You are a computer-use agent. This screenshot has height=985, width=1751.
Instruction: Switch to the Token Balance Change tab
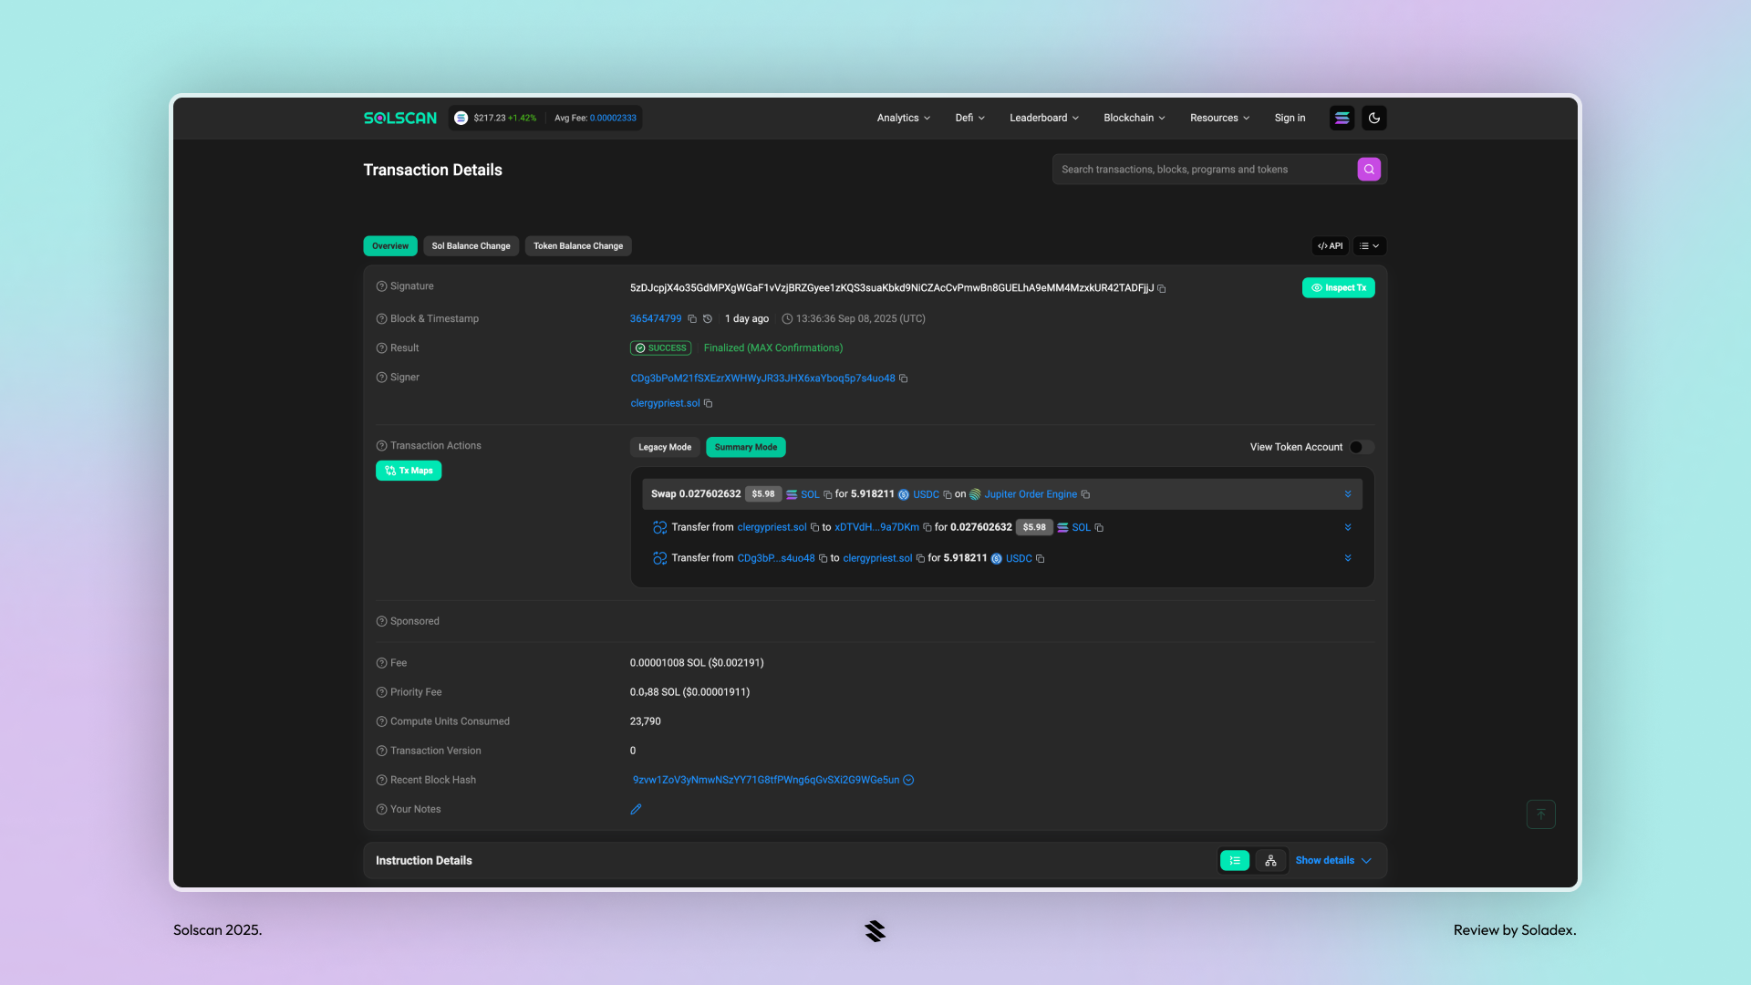[x=577, y=245]
